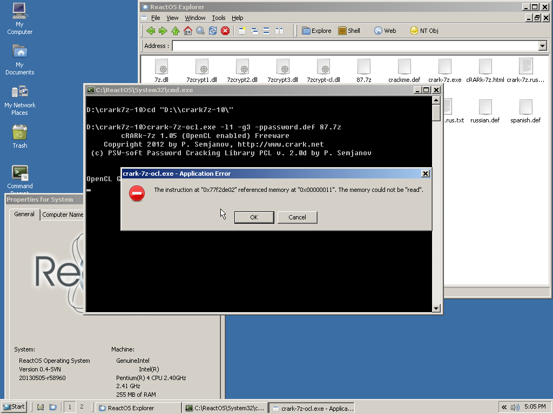Expand the Address bar dropdown
Image resolution: width=553 pixels, height=414 pixels.
542,46
